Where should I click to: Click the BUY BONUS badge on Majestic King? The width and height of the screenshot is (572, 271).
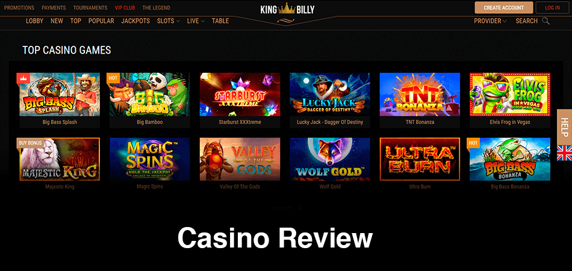[30, 143]
